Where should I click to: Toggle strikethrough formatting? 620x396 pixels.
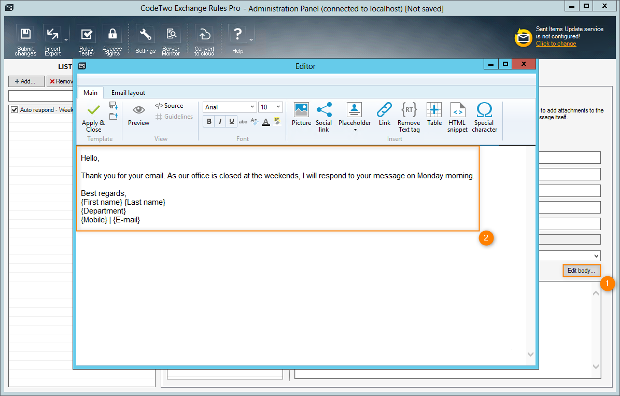[x=243, y=122]
